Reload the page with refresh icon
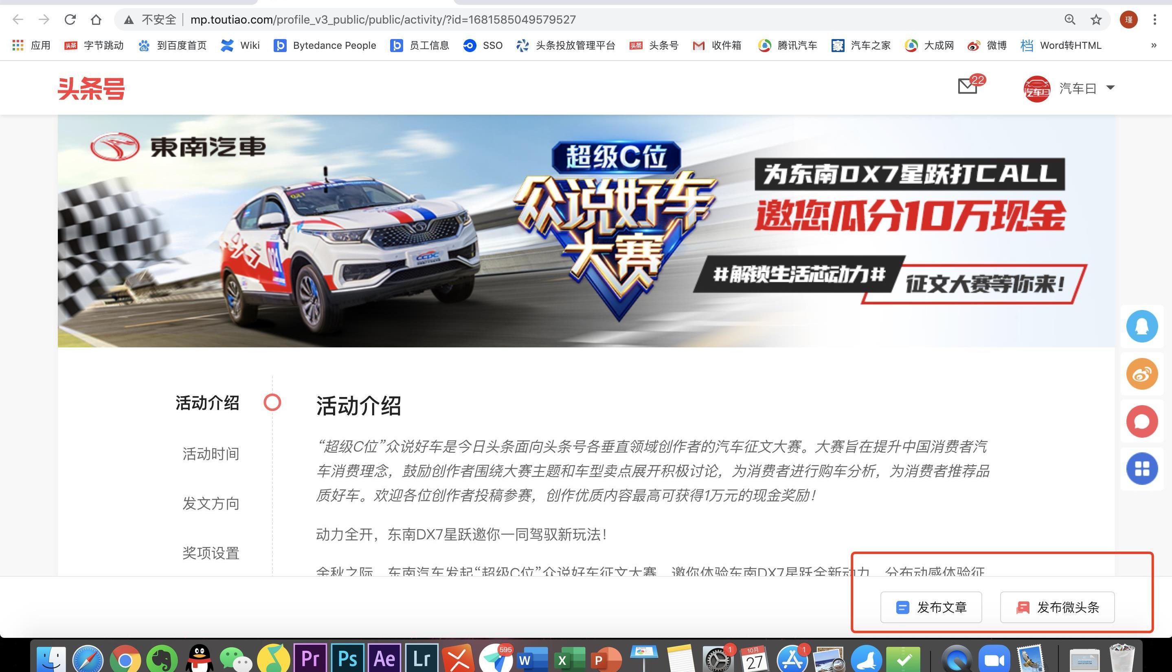The width and height of the screenshot is (1172, 672). (70, 20)
